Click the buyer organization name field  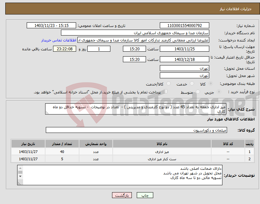click(x=135, y=33)
